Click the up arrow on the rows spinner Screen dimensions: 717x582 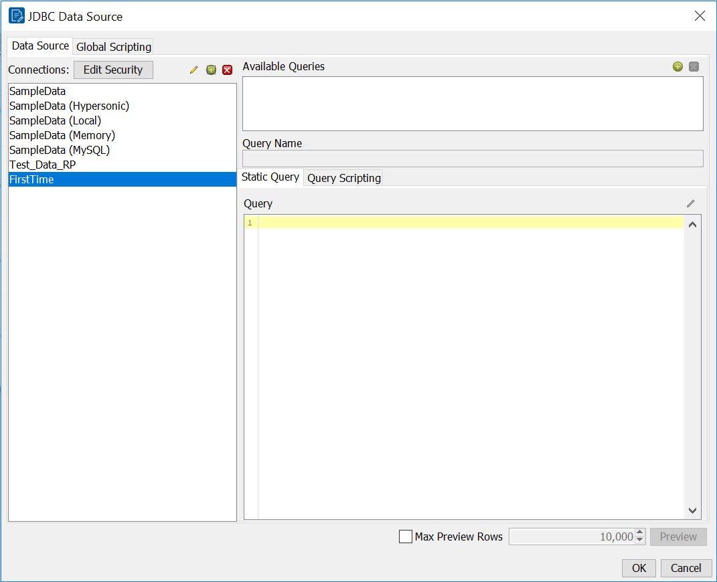tap(639, 533)
